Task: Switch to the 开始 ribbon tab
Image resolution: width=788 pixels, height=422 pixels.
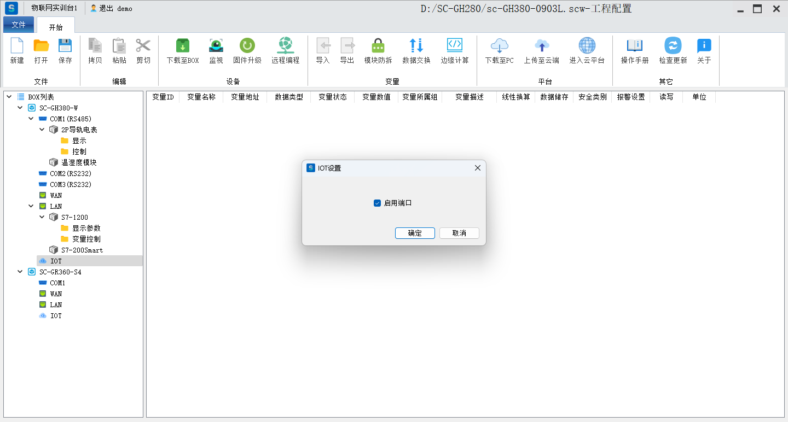Action: pyautogui.click(x=56, y=27)
